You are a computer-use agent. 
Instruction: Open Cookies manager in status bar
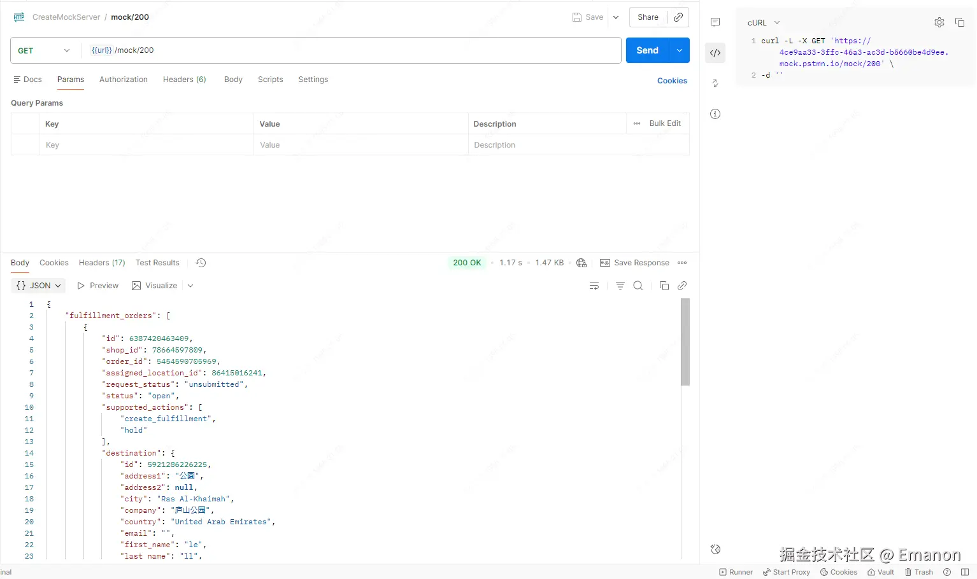(839, 572)
